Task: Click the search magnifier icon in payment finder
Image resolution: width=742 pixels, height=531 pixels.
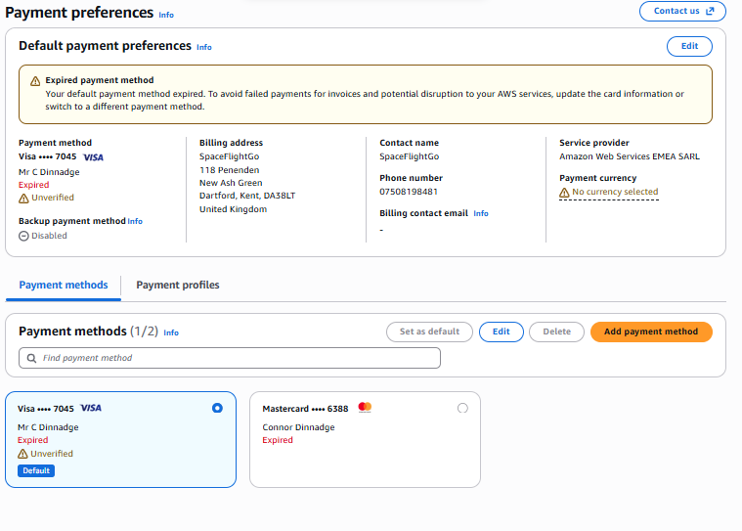Action: [x=31, y=358]
